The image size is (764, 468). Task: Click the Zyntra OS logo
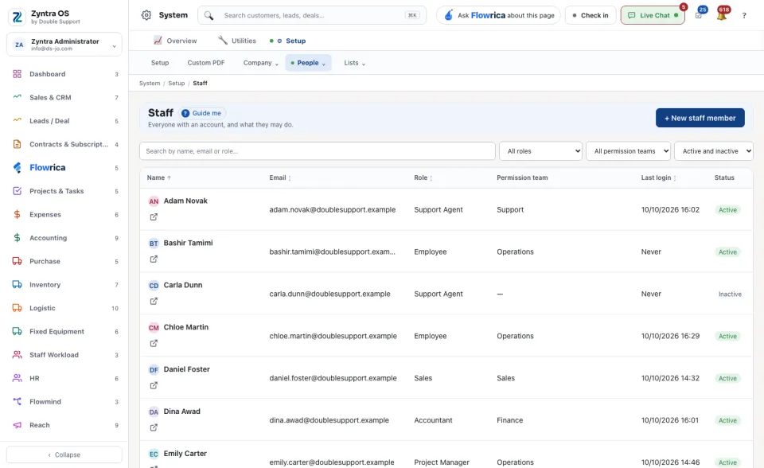coord(17,17)
